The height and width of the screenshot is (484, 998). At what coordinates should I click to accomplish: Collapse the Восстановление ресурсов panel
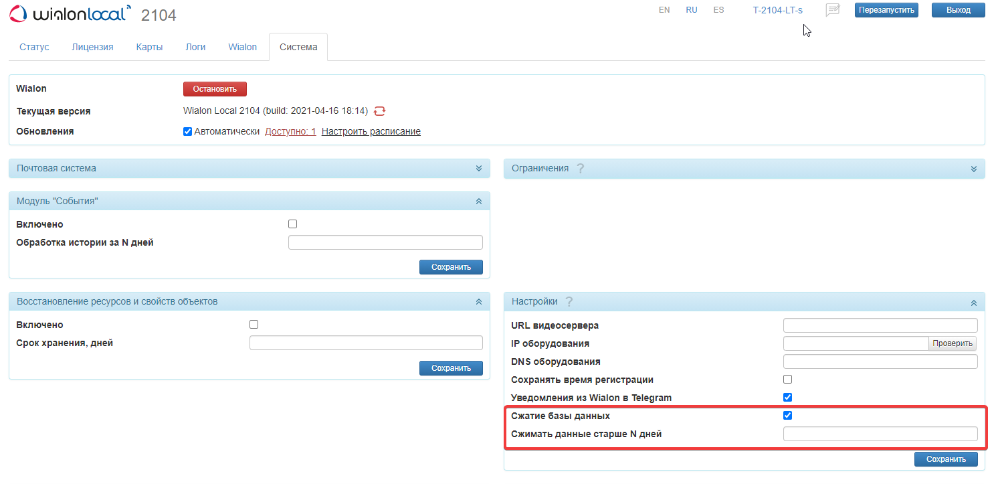tap(478, 302)
